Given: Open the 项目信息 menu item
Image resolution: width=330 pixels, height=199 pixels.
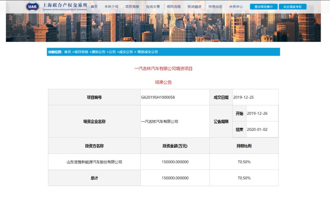Looking at the screenshot, I should pyautogui.click(x=132, y=7).
